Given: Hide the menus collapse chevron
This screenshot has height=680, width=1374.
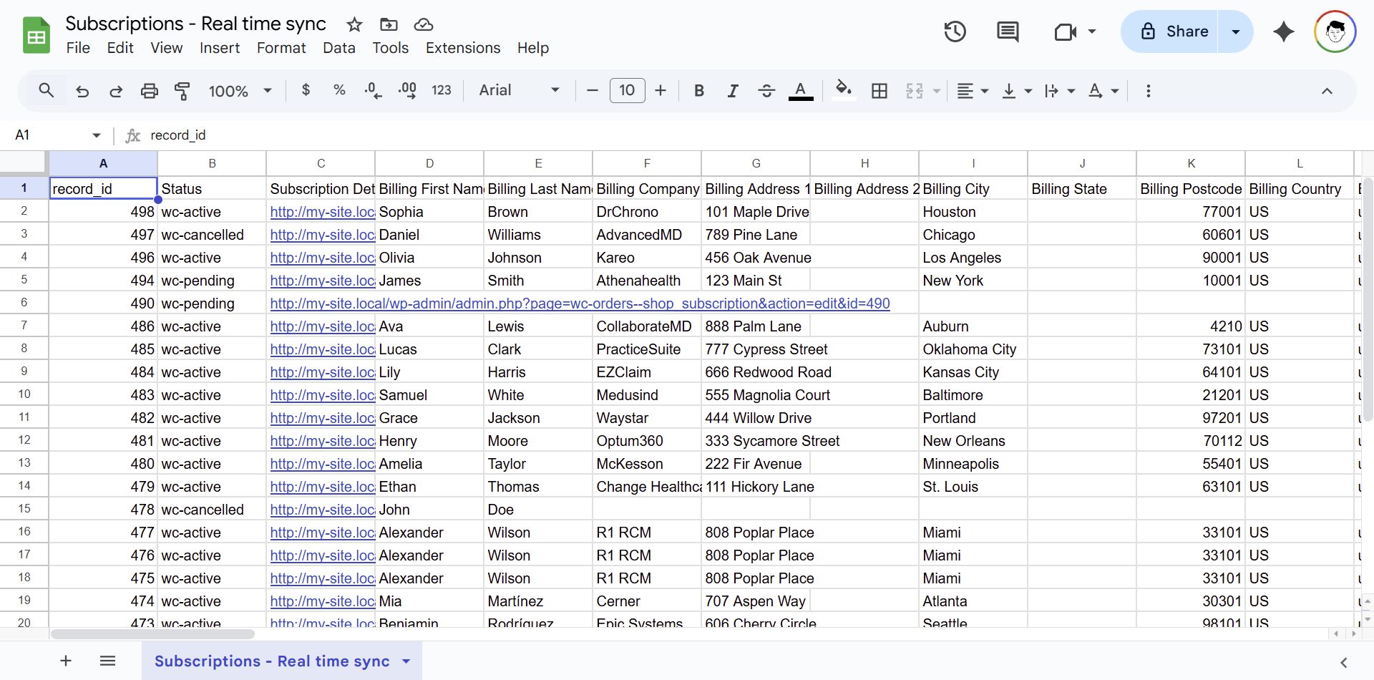Looking at the screenshot, I should [x=1327, y=91].
